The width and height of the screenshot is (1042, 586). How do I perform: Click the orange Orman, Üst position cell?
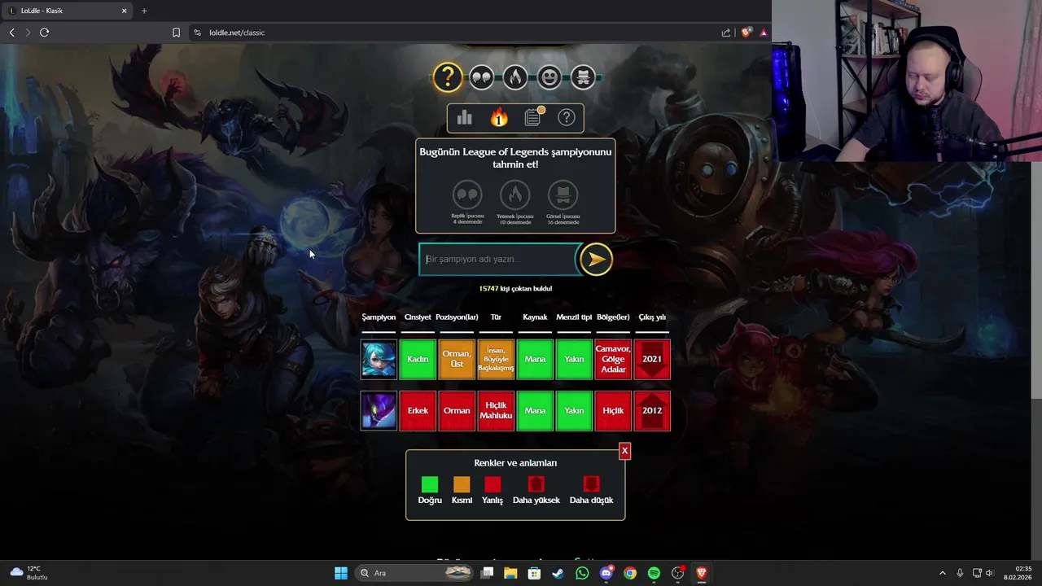click(x=457, y=360)
